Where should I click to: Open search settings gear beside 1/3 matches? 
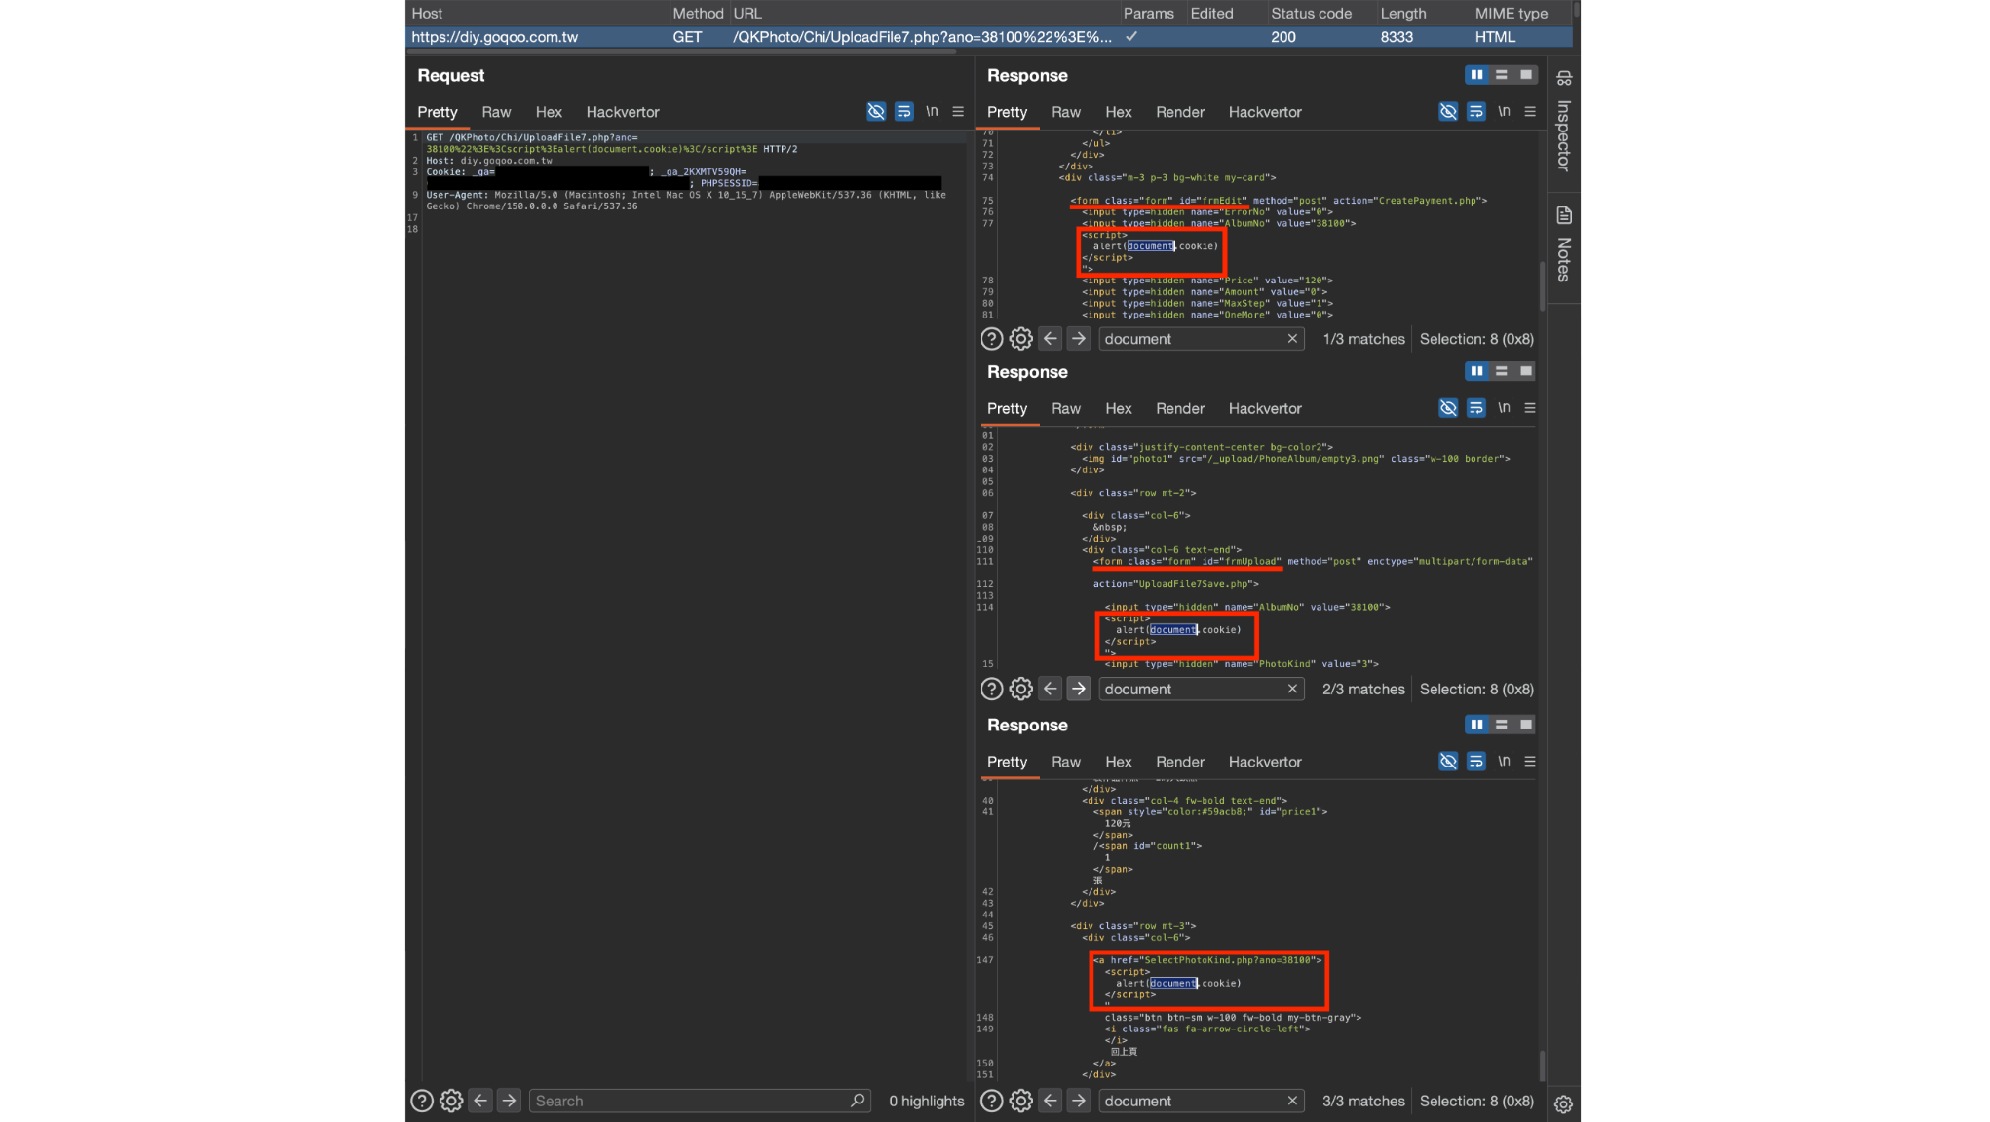click(x=1020, y=339)
